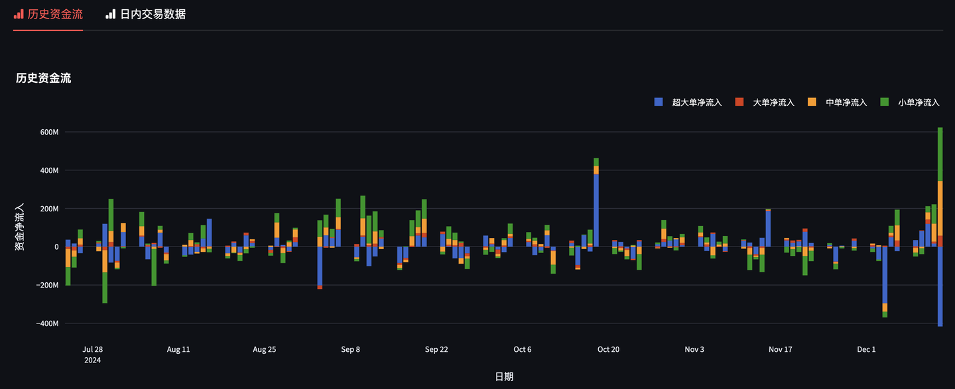Click the tall blue spike bar before Oct 20
This screenshot has width=955, height=389.
pyautogui.click(x=596, y=211)
